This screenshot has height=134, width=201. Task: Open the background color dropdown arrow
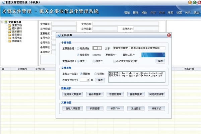100,48
